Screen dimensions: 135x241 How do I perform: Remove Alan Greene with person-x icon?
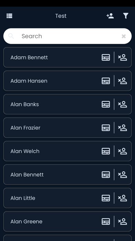[x=123, y=222]
